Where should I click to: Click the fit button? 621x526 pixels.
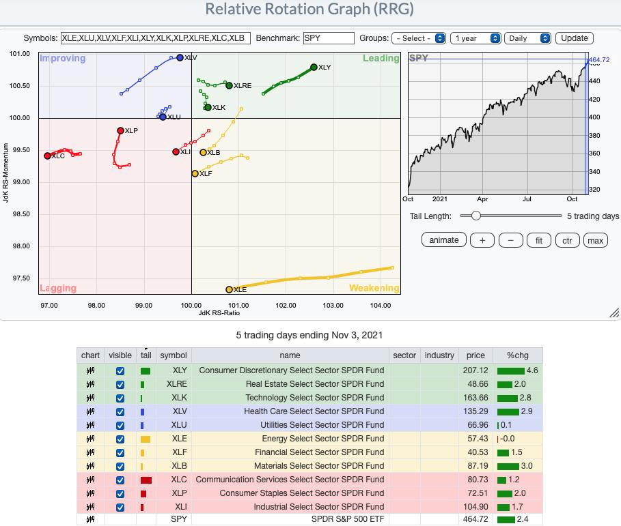pos(539,240)
